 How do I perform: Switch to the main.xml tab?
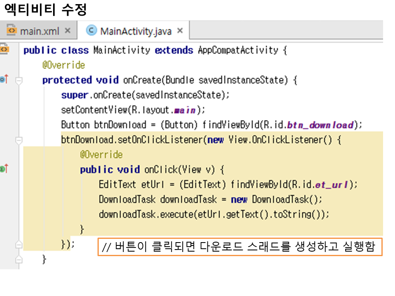coord(39,31)
